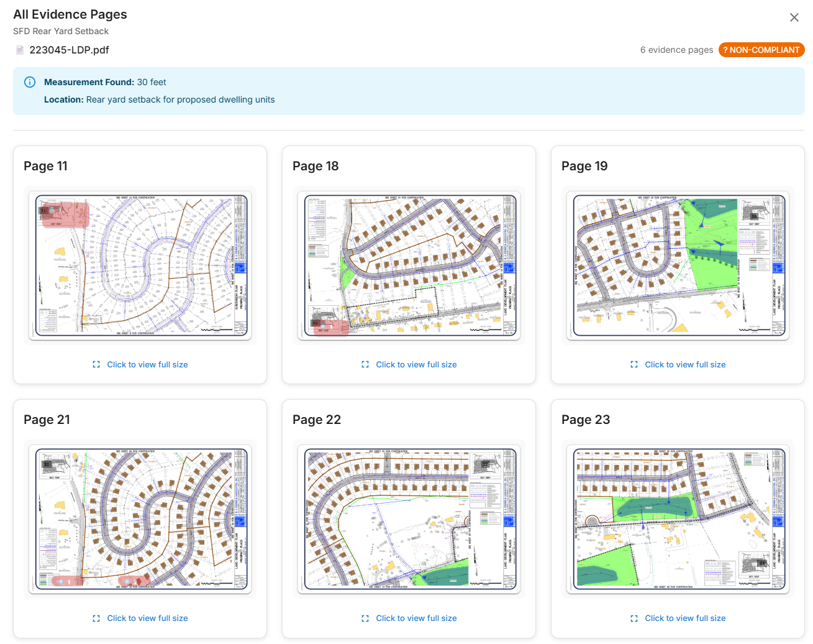Click the expand icon under Page 18

(365, 364)
